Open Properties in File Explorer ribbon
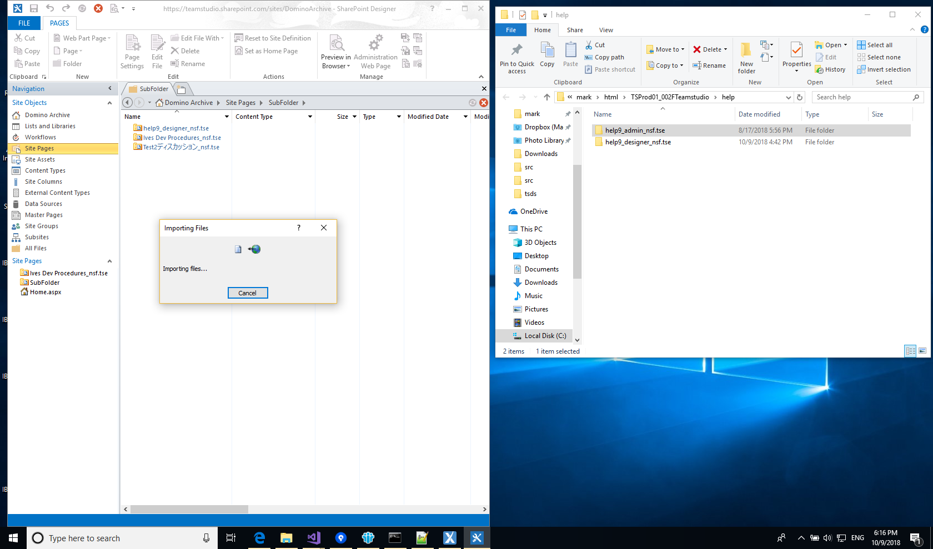This screenshot has height=549, width=933. click(x=797, y=57)
